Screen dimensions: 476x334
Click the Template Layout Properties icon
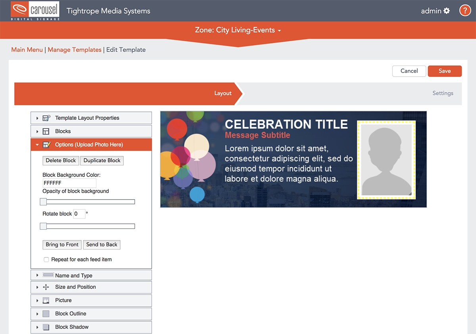[46, 118]
